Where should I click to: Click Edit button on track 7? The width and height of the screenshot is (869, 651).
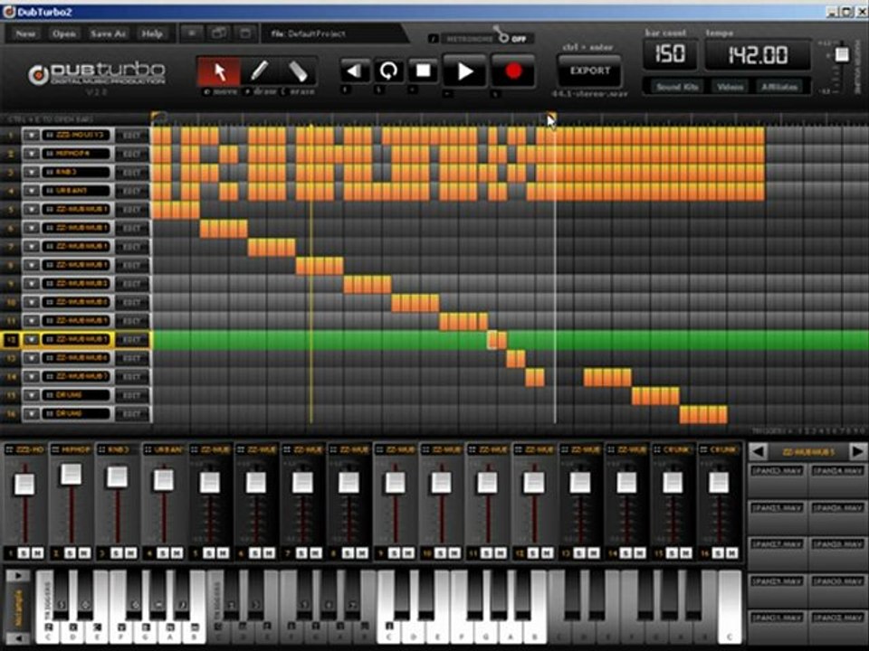[x=131, y=246]
